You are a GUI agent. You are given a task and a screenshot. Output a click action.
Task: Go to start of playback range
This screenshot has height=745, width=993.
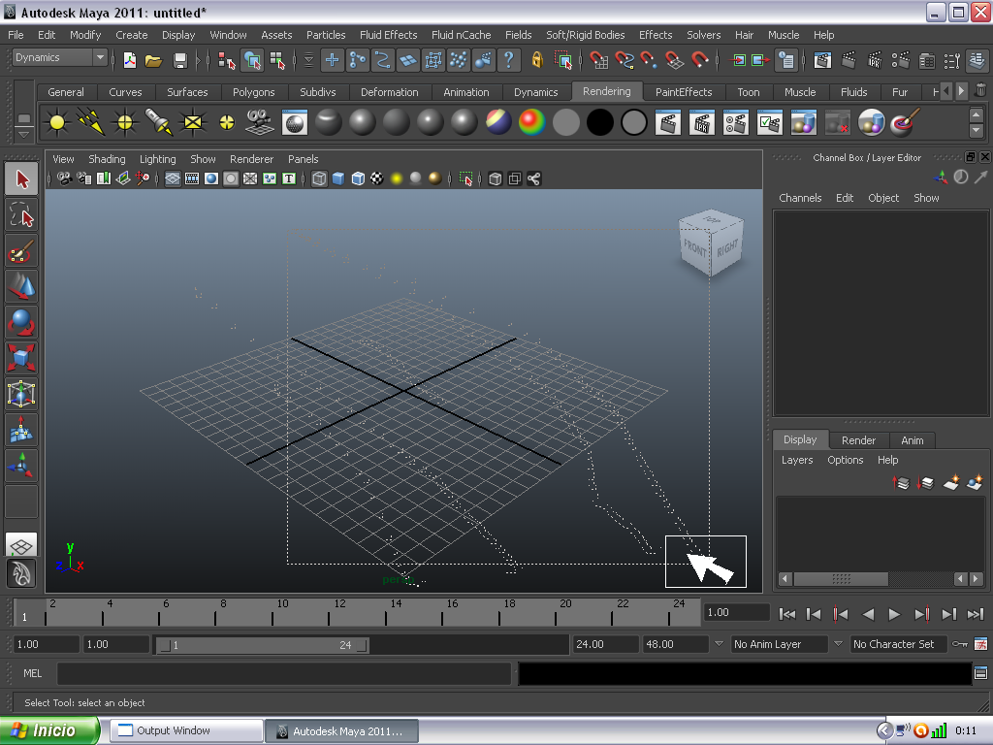tap(787, 614)
